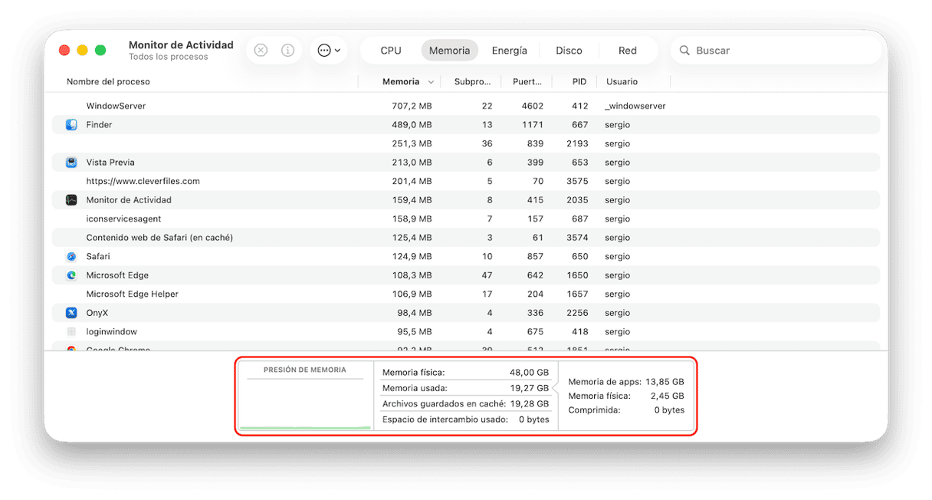932x500 pixels.
Task: Click the Comprimida 0 bytes entry
Action: point(626,410)
